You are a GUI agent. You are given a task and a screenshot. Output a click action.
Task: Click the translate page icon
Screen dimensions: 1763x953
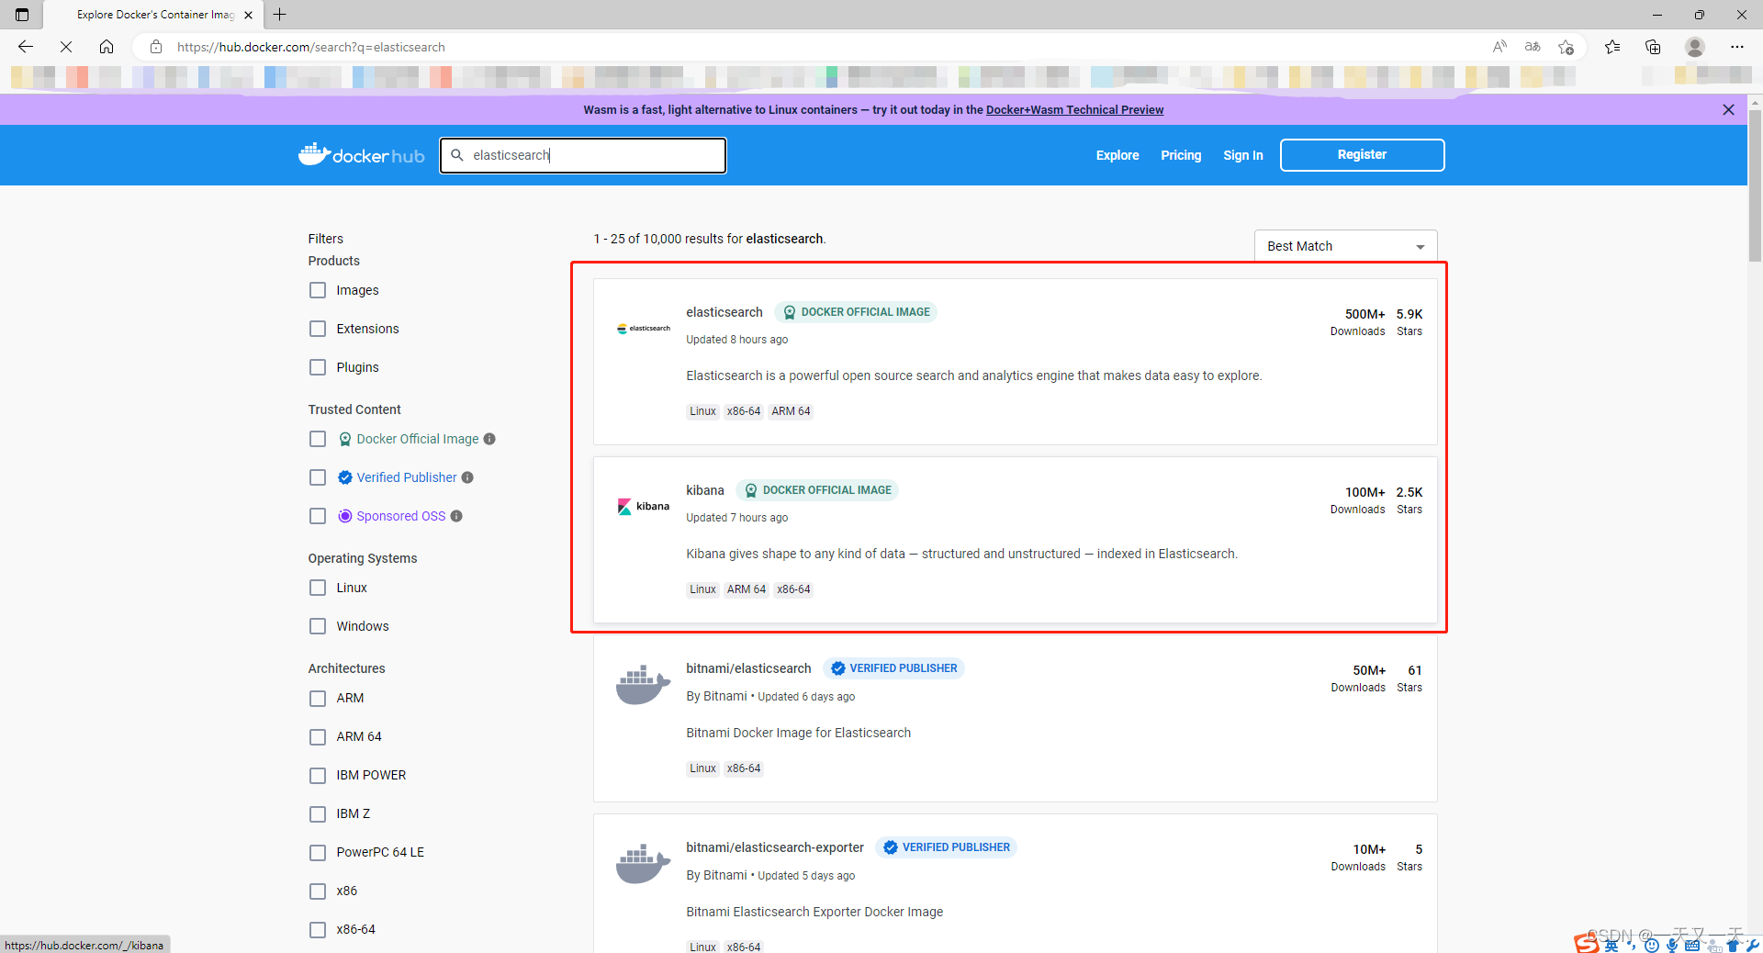pyautogui.click(x=1533, y=47)
